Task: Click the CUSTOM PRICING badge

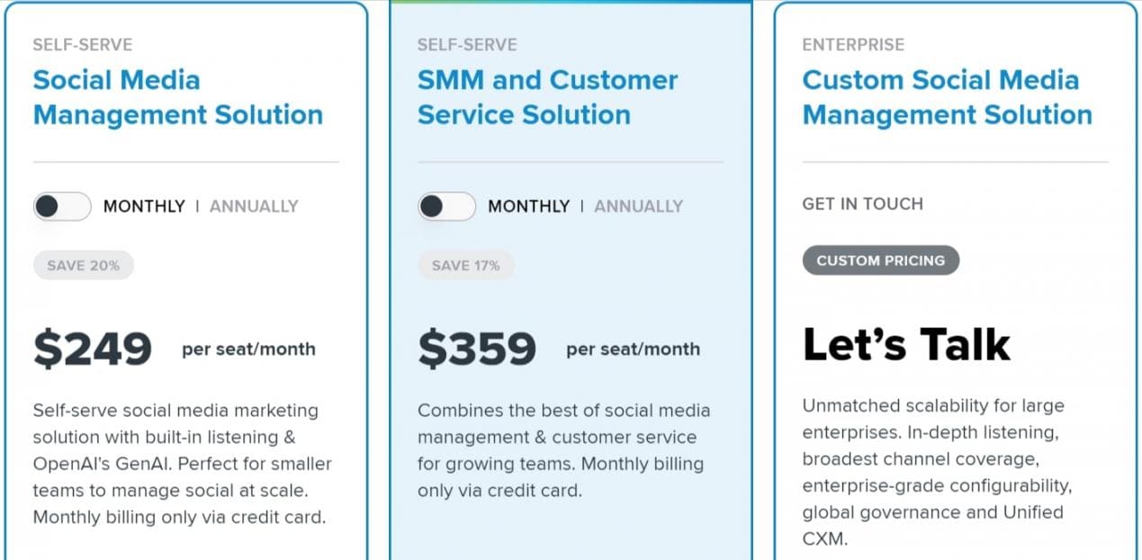Action: click(880, 261)
